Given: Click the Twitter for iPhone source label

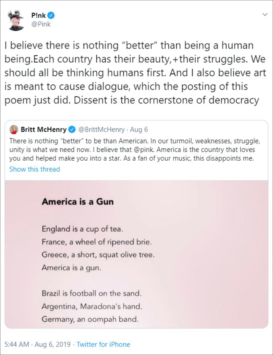Looking at the screenshot, I should point(103,344).
